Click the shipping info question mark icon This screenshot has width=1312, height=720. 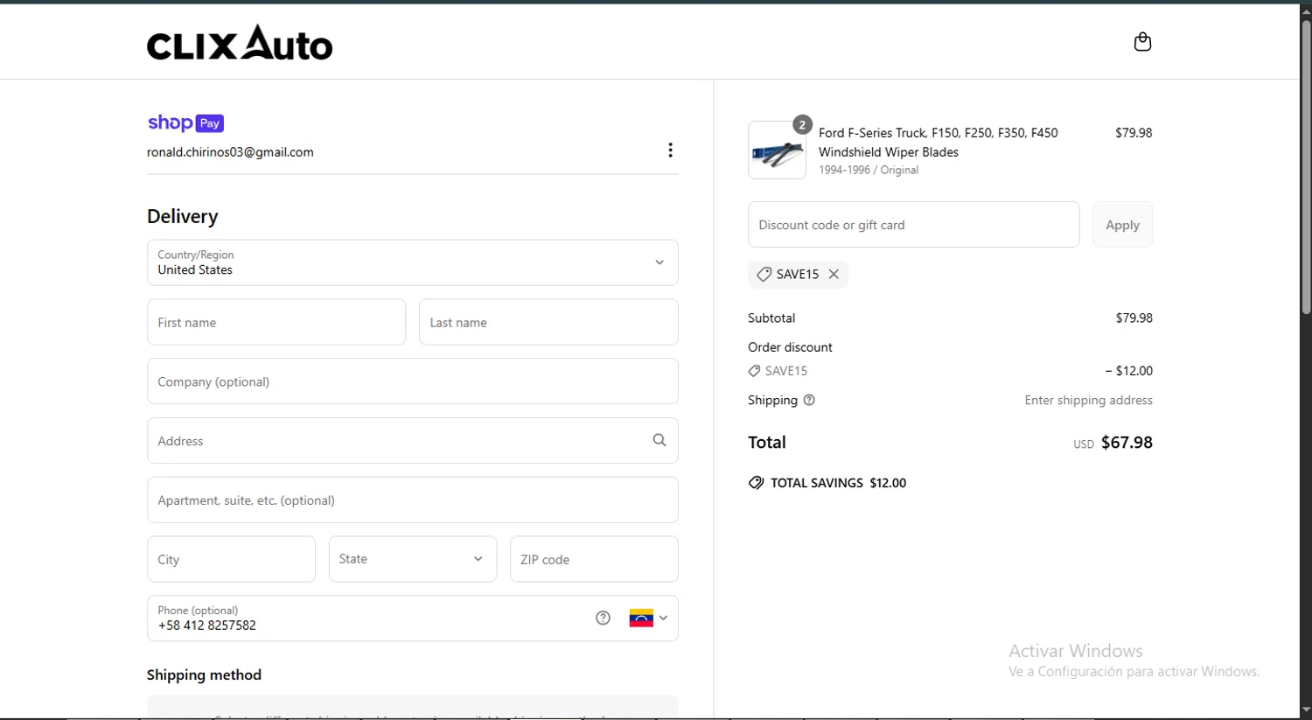[809, 400]
